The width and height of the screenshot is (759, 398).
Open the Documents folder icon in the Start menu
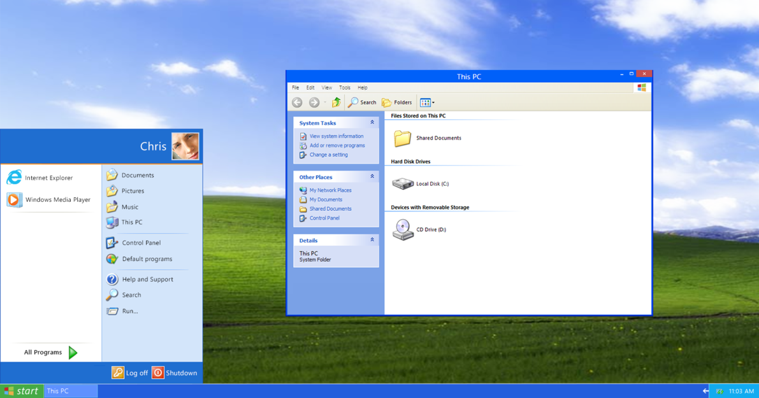[x=112, y=174]
